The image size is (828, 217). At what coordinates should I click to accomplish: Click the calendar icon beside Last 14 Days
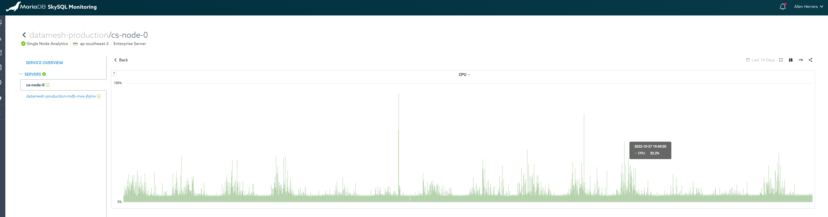pos(748,60)
